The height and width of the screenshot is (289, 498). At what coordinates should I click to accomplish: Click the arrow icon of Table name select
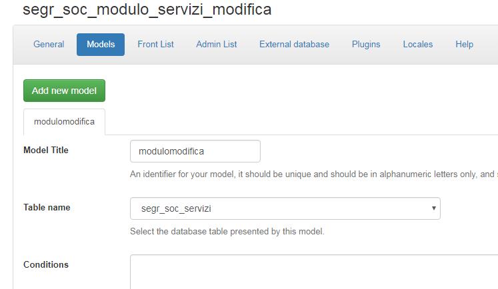click(433, 208)
